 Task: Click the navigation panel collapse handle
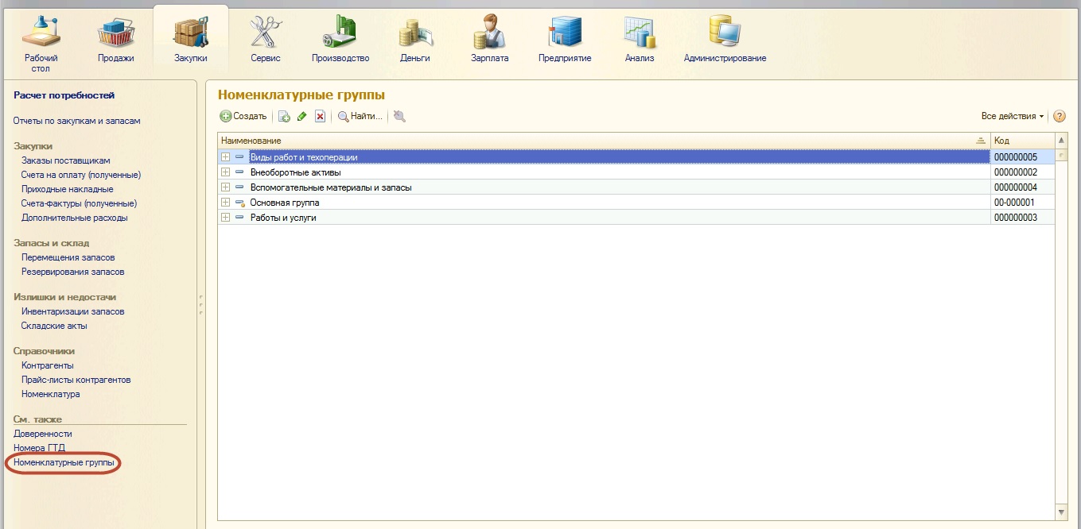201,304
